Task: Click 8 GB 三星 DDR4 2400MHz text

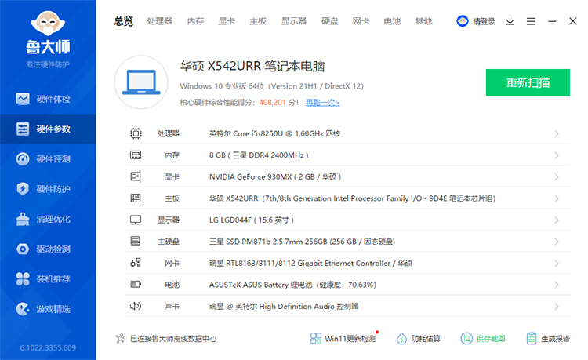Action: 259,155
